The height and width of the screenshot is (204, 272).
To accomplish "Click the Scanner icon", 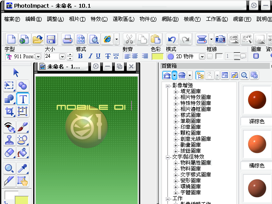I will (202, 39).
